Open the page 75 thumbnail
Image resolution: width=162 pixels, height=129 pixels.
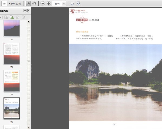click(x=12, y=28)
